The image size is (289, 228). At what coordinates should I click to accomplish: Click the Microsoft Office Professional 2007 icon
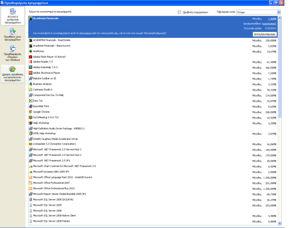point(31,183)
